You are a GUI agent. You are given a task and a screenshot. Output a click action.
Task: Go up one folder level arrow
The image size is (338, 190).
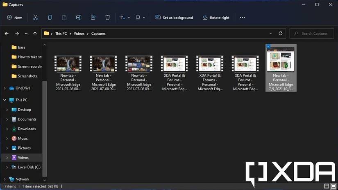click(x=35, y=34)
